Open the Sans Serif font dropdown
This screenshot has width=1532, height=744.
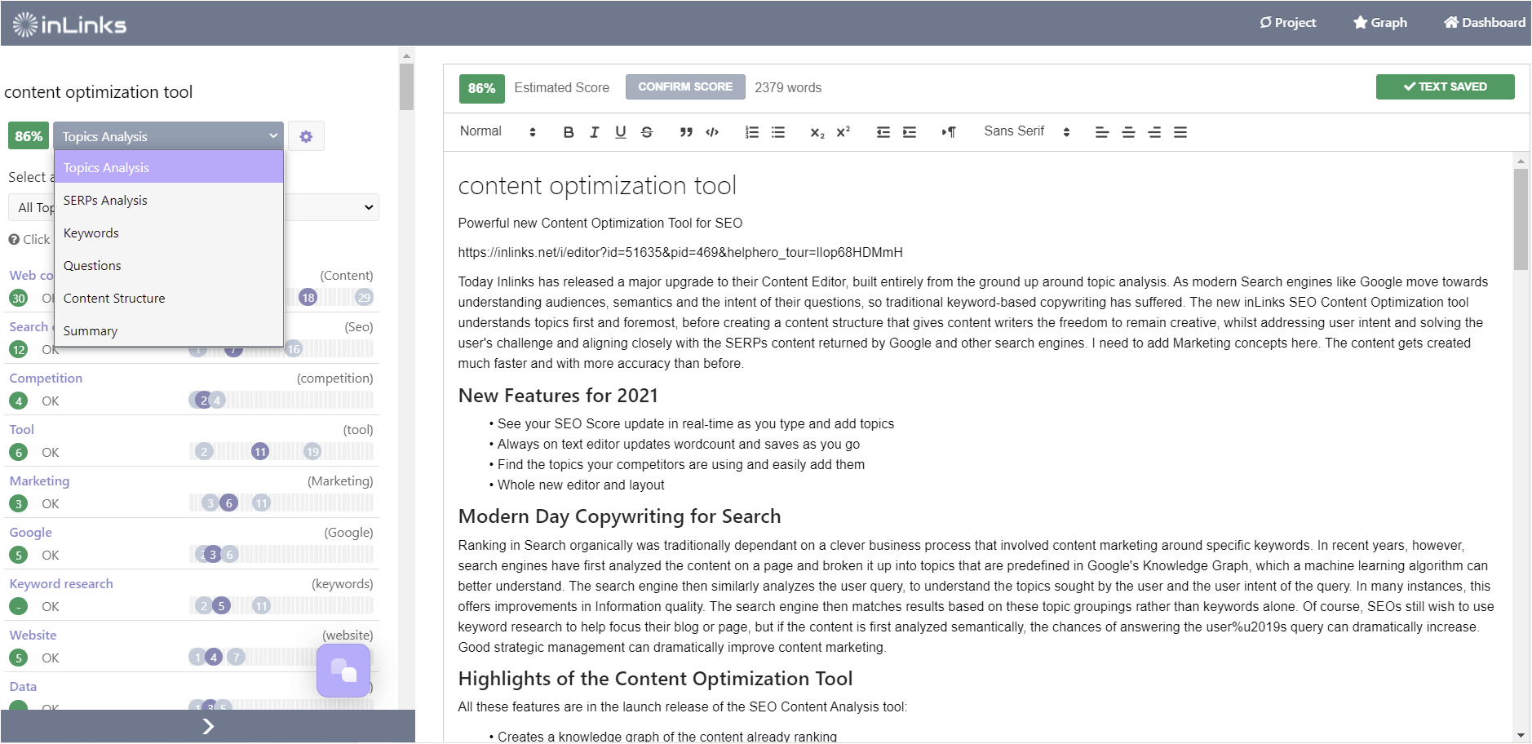pos(1027,131)
